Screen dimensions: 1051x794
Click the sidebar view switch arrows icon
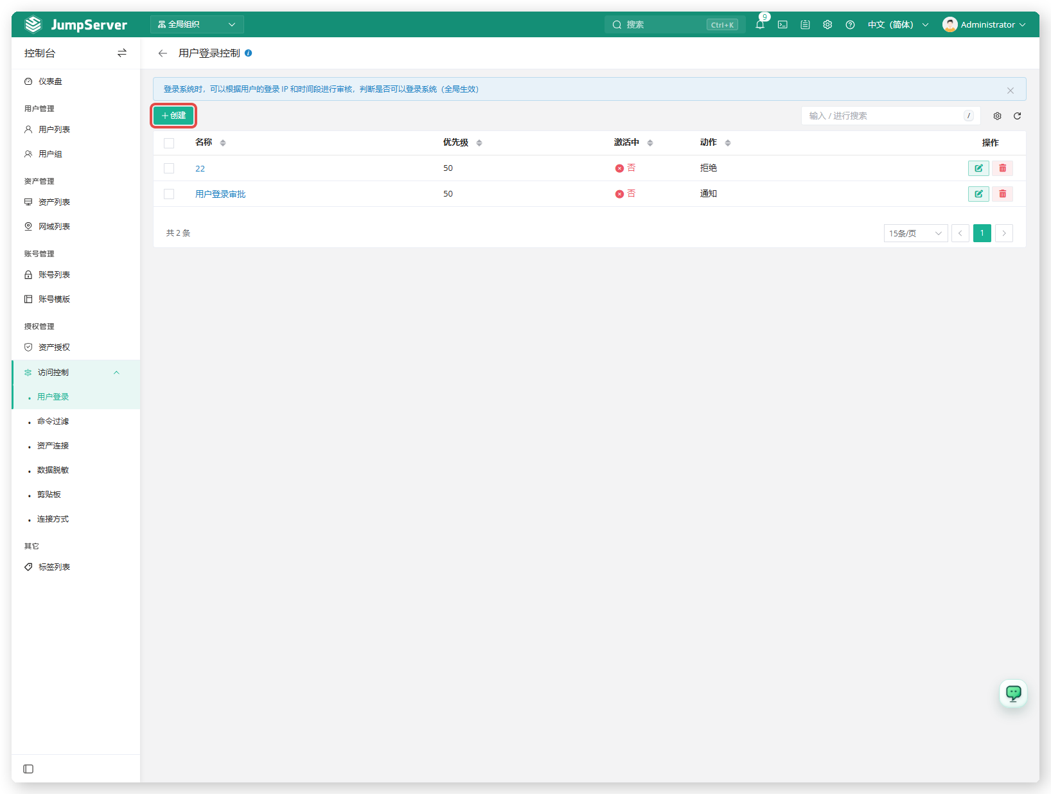(x=122, y=53)
